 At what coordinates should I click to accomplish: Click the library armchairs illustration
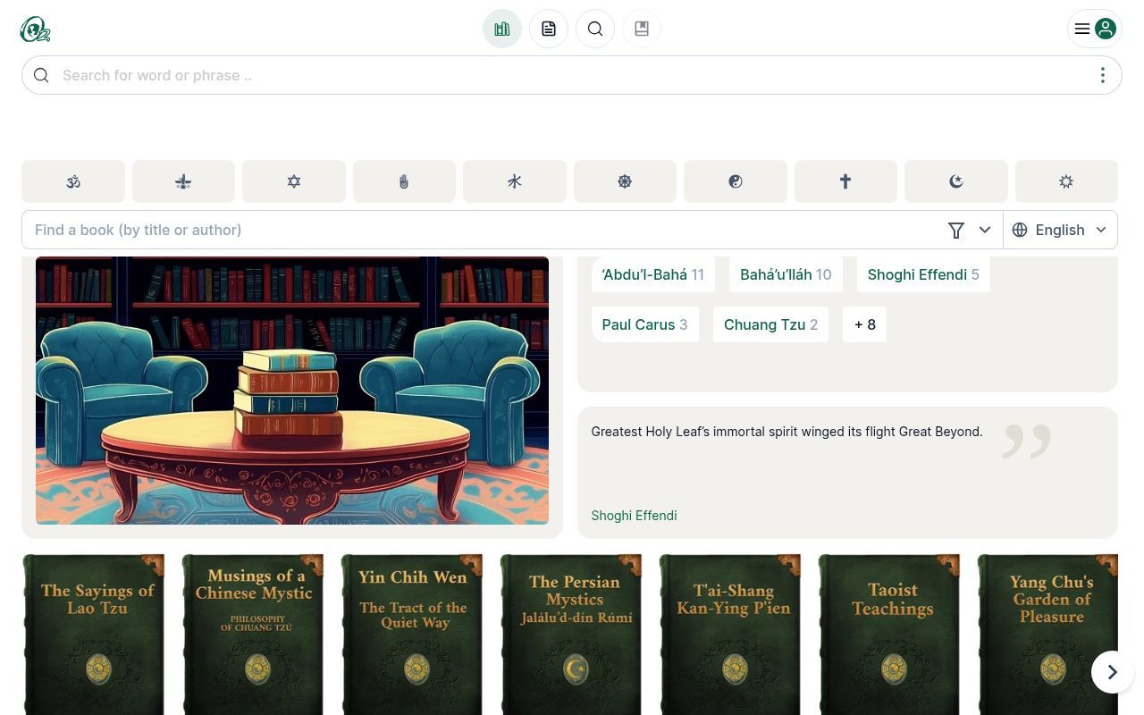(x=292, y=391)
